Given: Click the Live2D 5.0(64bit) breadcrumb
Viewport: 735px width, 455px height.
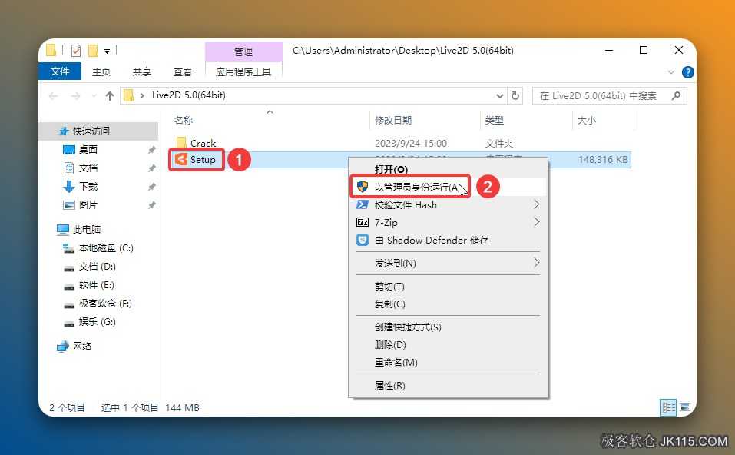Looking at the screenshot, I should [x=188, y=95].
